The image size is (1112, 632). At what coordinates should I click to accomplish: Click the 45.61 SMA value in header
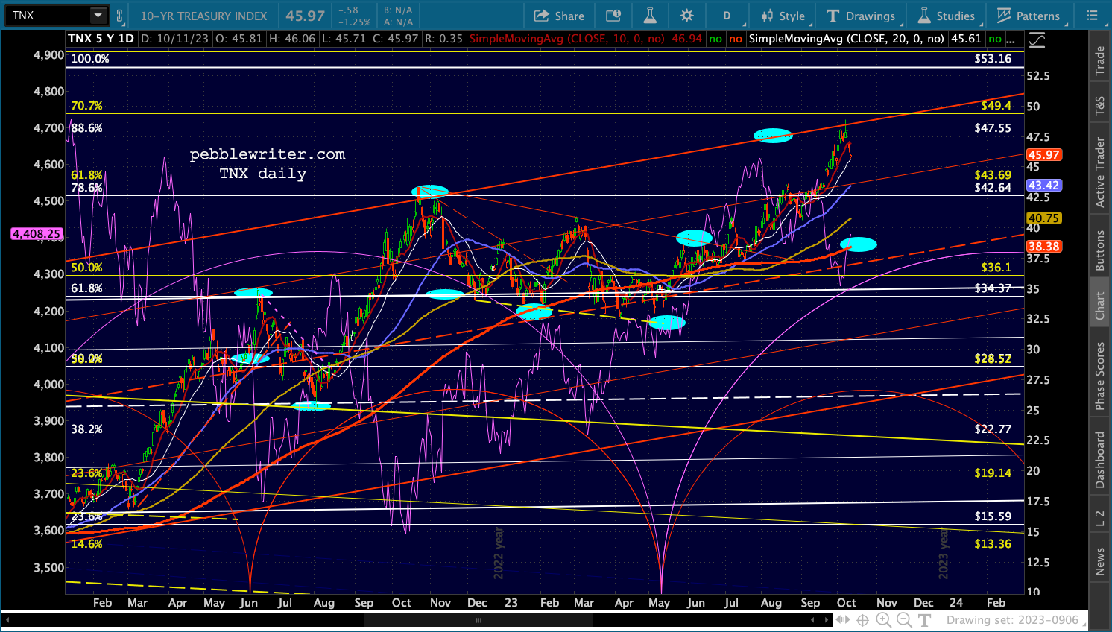[x=966, y=39]
